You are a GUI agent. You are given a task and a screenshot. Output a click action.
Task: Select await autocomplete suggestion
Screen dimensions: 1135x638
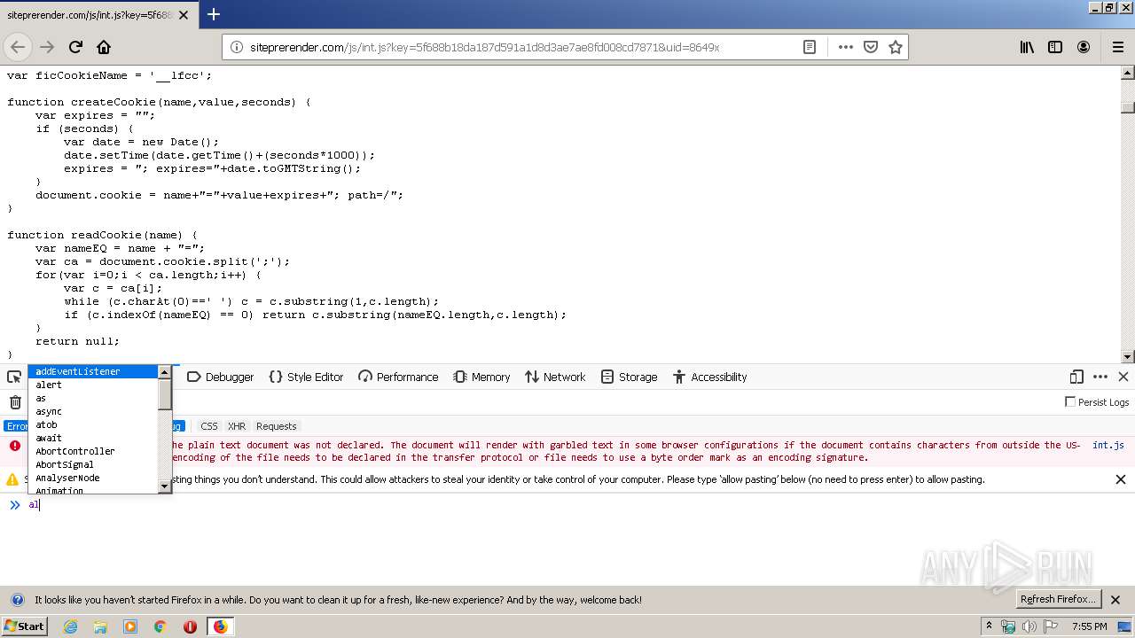click(x=93, y=438)
